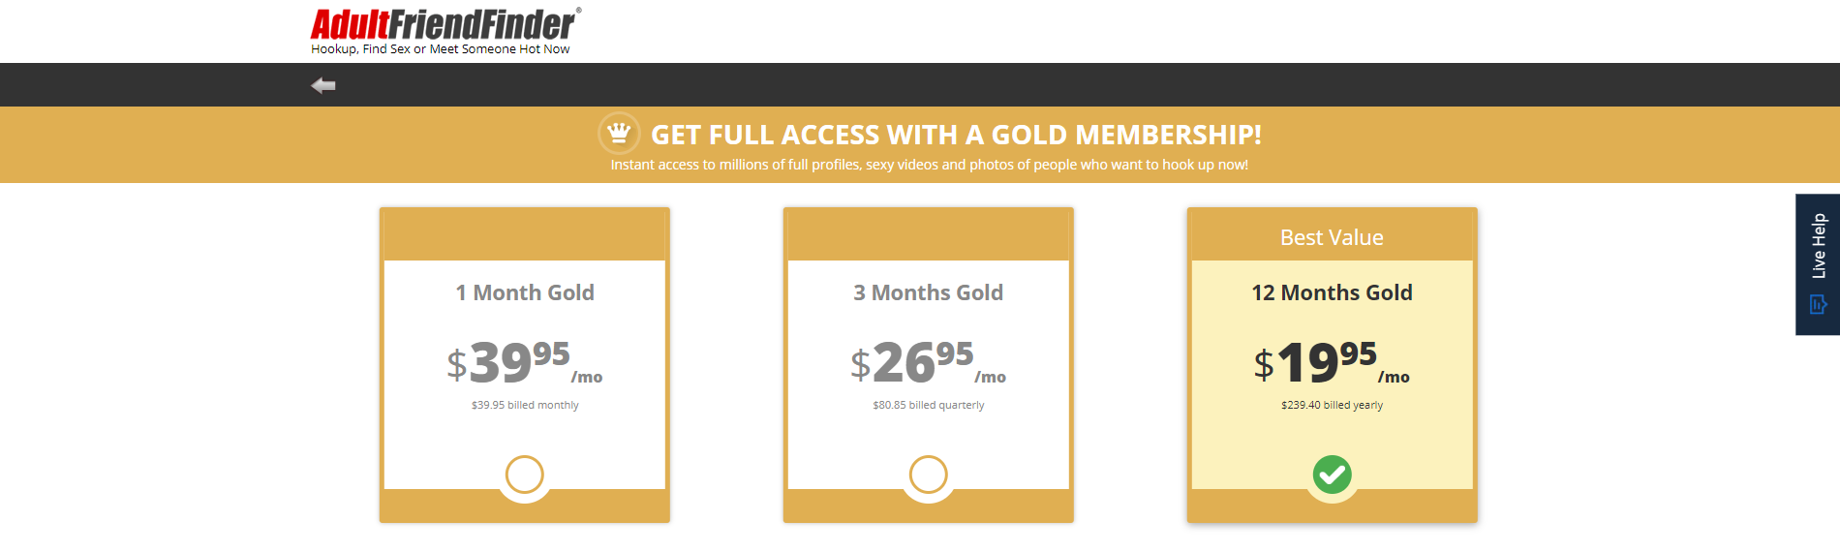Screen dimensions: 1840x552
Task: Click the $39.95 per month price
Action: tap(525, 362)
